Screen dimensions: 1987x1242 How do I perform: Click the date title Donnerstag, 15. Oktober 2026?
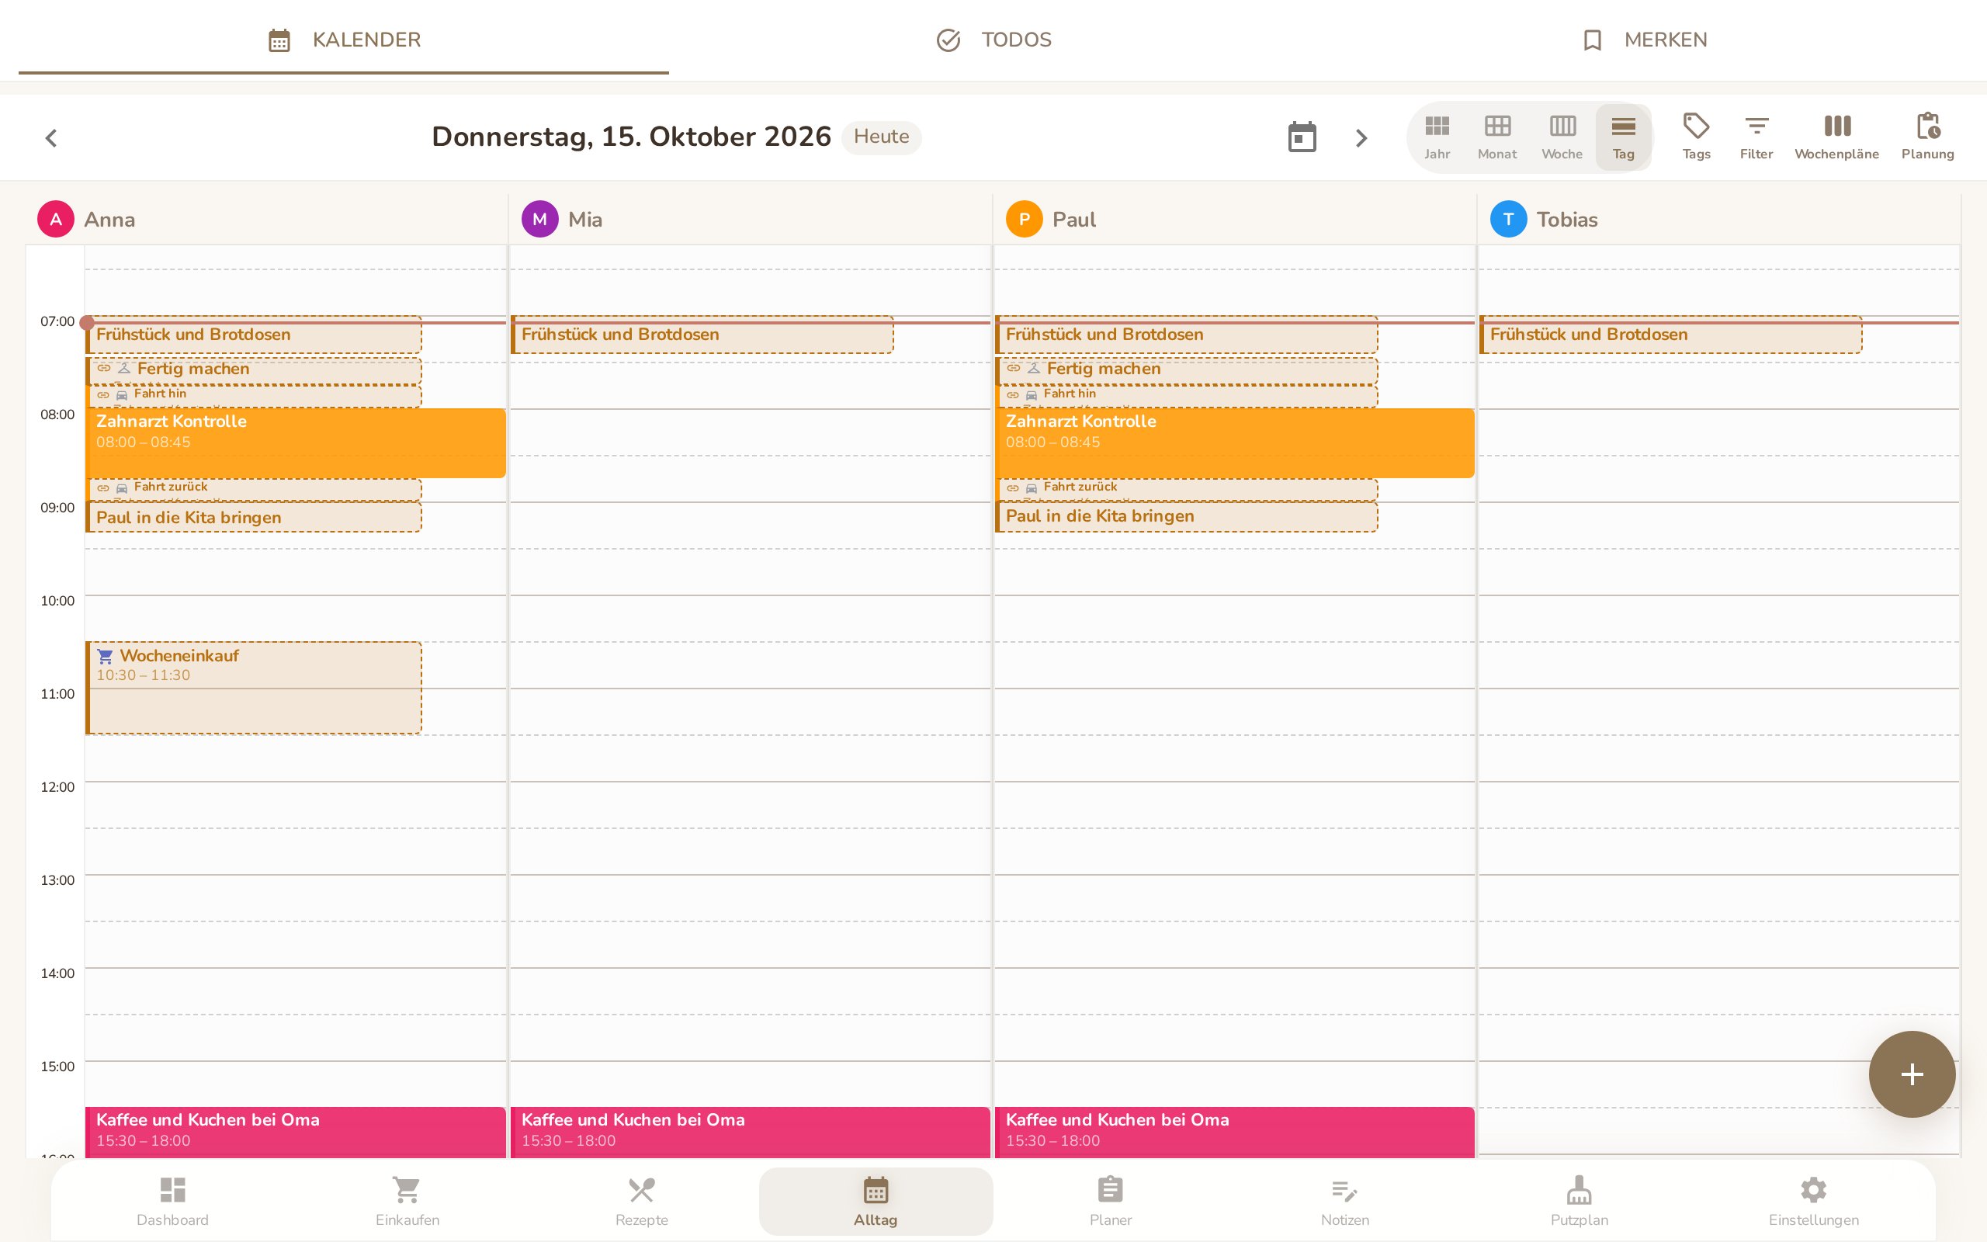(630, 137)
